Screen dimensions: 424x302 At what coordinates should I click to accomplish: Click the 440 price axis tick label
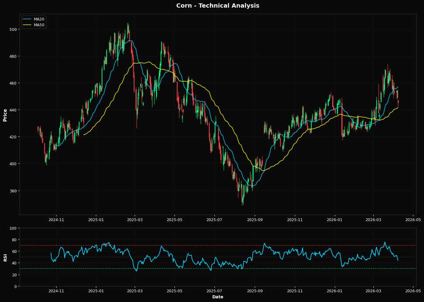point(14,110)
